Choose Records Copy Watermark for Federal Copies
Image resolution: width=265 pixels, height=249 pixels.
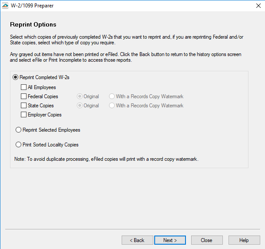pos(112,96)
